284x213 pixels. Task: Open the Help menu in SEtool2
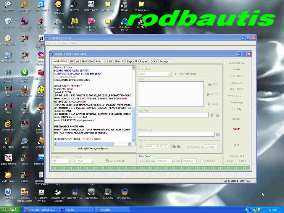(73, 43)
